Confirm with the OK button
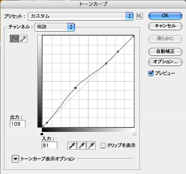The width and height of the screenshot is (186, 174). point(165,16)
